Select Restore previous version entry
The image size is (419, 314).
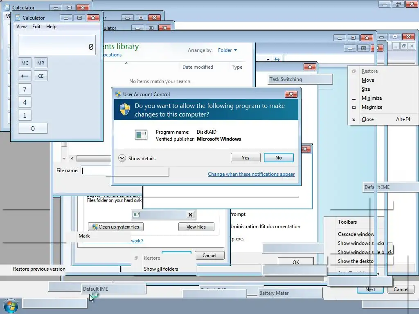(x=39, y=269)
